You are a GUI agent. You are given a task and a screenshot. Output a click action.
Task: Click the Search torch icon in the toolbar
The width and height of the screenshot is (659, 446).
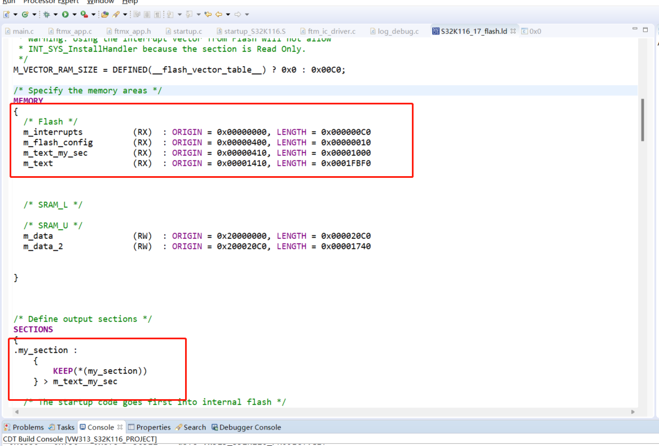[x=116, y=14]
